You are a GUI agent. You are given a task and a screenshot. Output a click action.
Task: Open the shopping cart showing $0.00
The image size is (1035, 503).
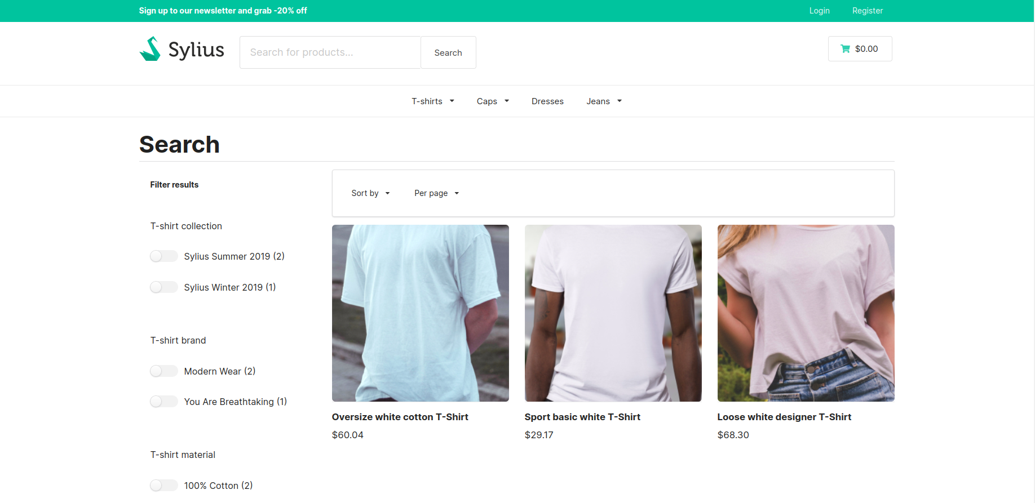point(859,49)
